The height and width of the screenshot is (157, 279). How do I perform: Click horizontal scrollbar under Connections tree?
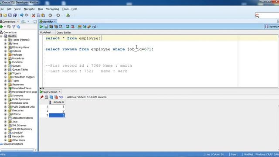coord(17,150)
